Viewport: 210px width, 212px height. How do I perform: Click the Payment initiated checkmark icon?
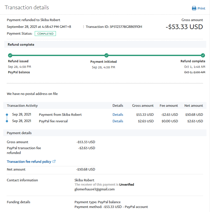pyautogui.click(x=107, y=55)
